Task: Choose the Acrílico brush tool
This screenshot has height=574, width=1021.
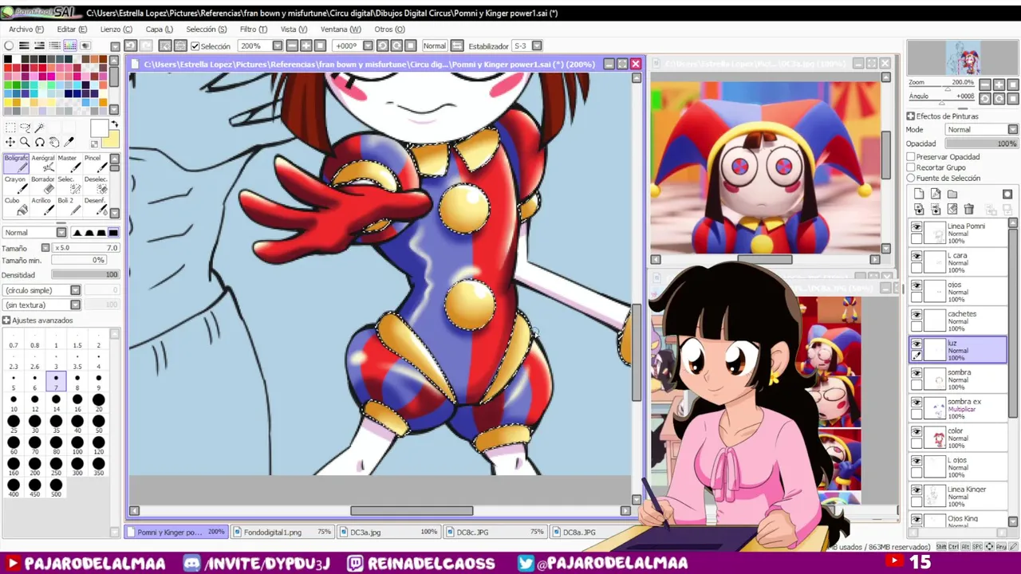Action: point(43,206)
